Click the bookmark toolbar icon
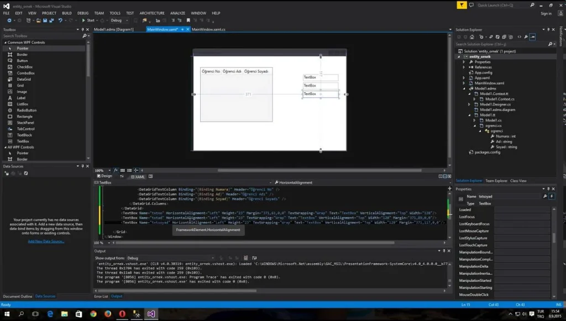 (188, 20)
